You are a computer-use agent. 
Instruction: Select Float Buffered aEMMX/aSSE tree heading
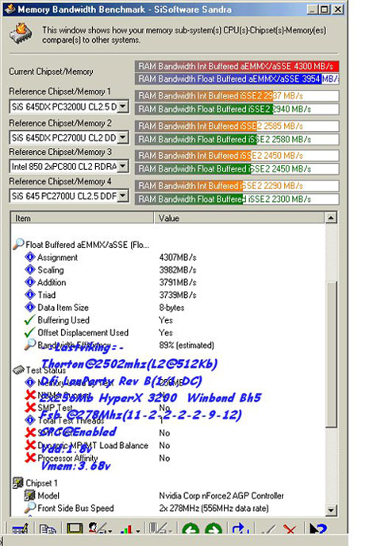tap(87, 245)
